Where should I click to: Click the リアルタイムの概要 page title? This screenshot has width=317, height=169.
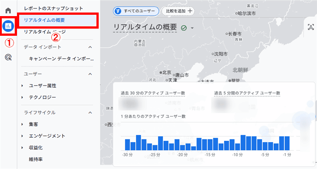click(x=145, y=27)
